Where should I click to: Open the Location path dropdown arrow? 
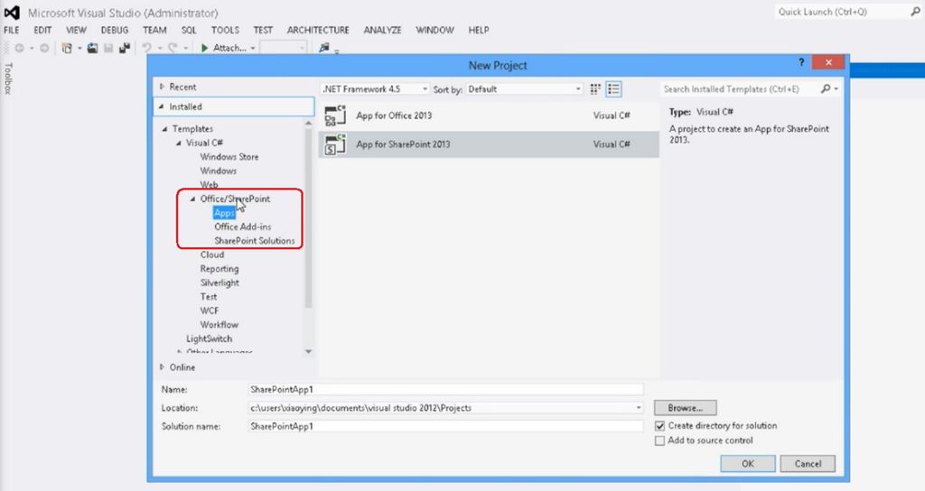click(639, 408)
